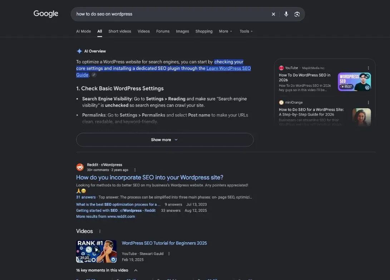Open Google Lens image search icon
The height and width of the screenshot is (280, 390).
297,14
